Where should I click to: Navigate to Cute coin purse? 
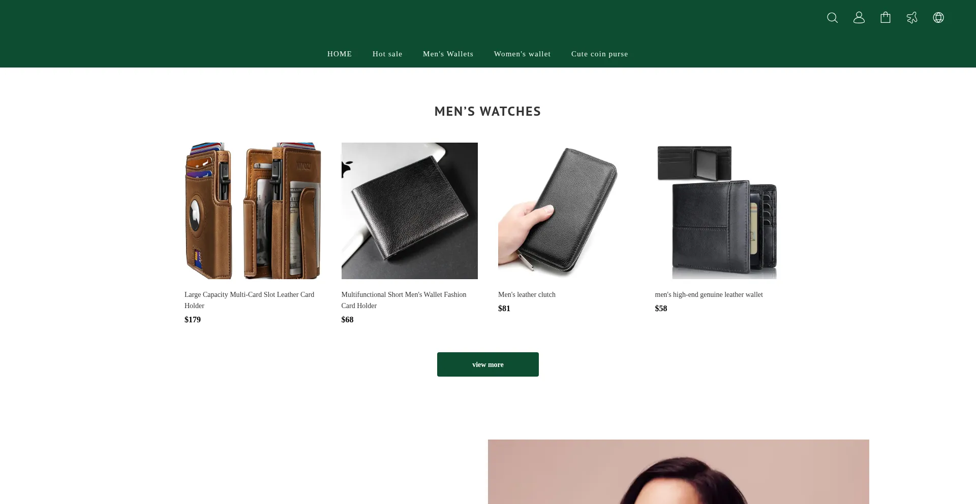[599, 54]
